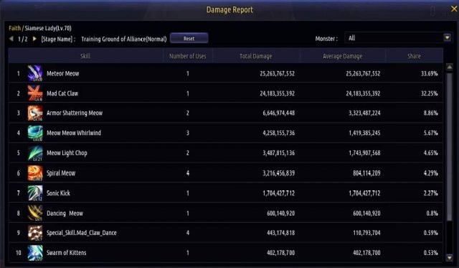Select the Dancing Meow skill icon
This screenshot has width=459, height=268.
coord(35,213)
